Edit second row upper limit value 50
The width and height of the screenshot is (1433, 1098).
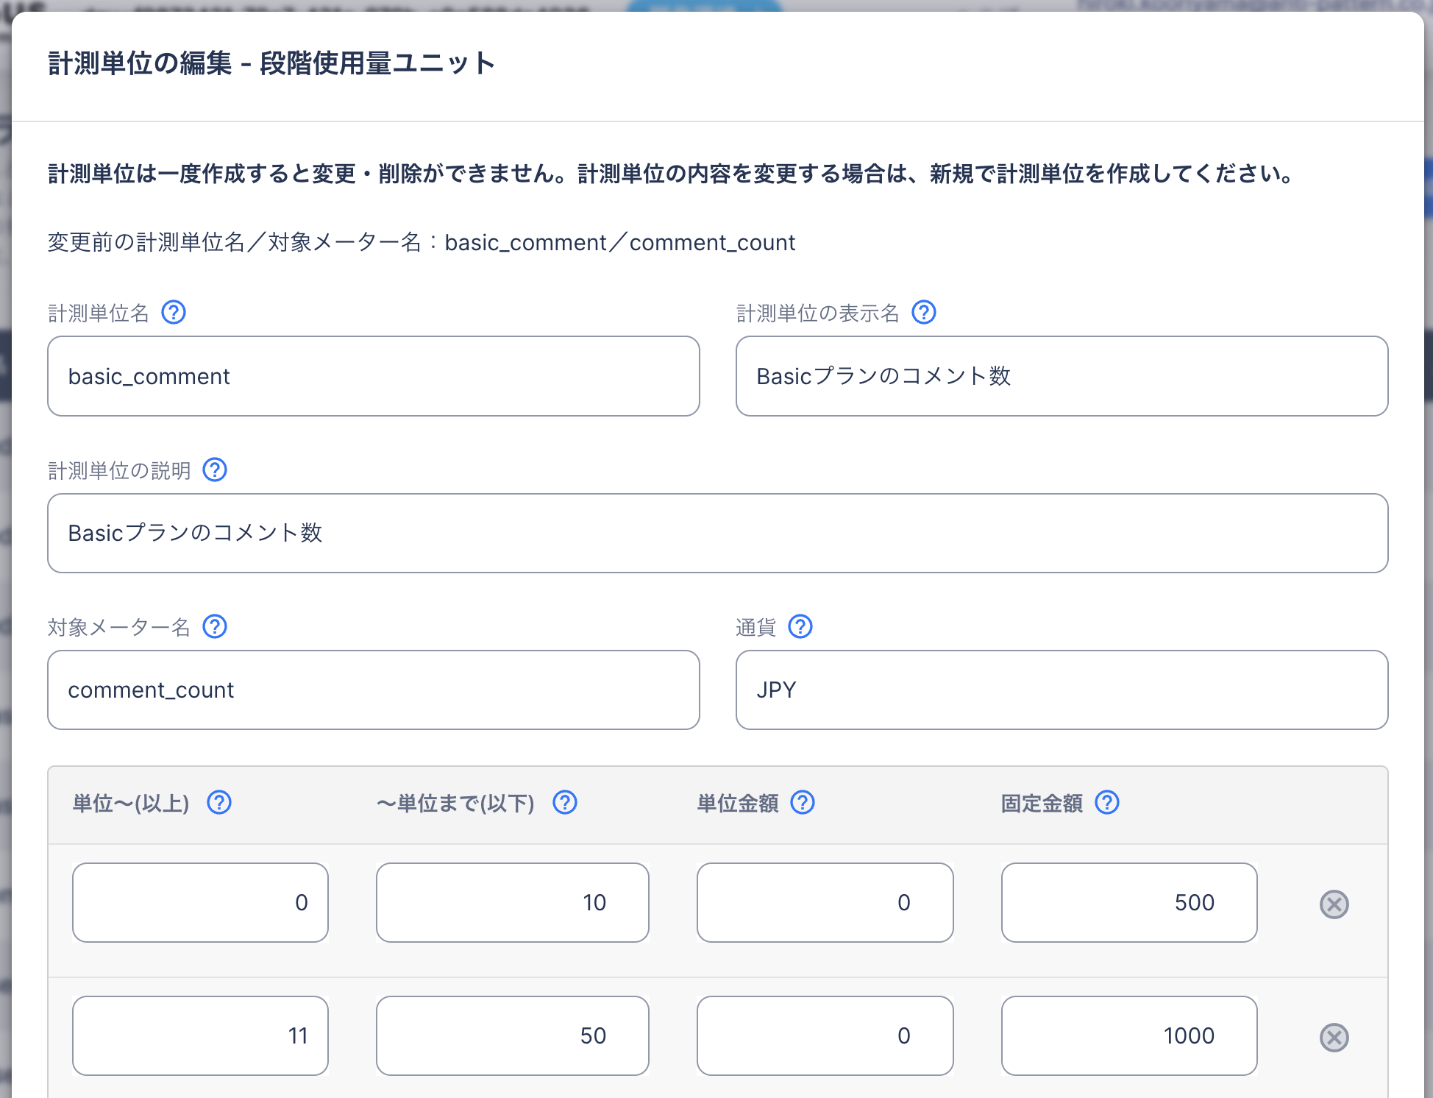click(x=512, y=1036)
